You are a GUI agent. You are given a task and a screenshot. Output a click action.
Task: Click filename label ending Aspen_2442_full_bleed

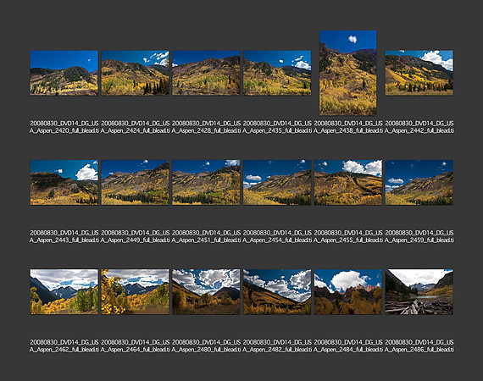point(419,127)
